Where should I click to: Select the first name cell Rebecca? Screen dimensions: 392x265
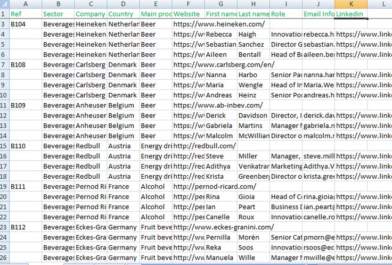tap(220, 35)
